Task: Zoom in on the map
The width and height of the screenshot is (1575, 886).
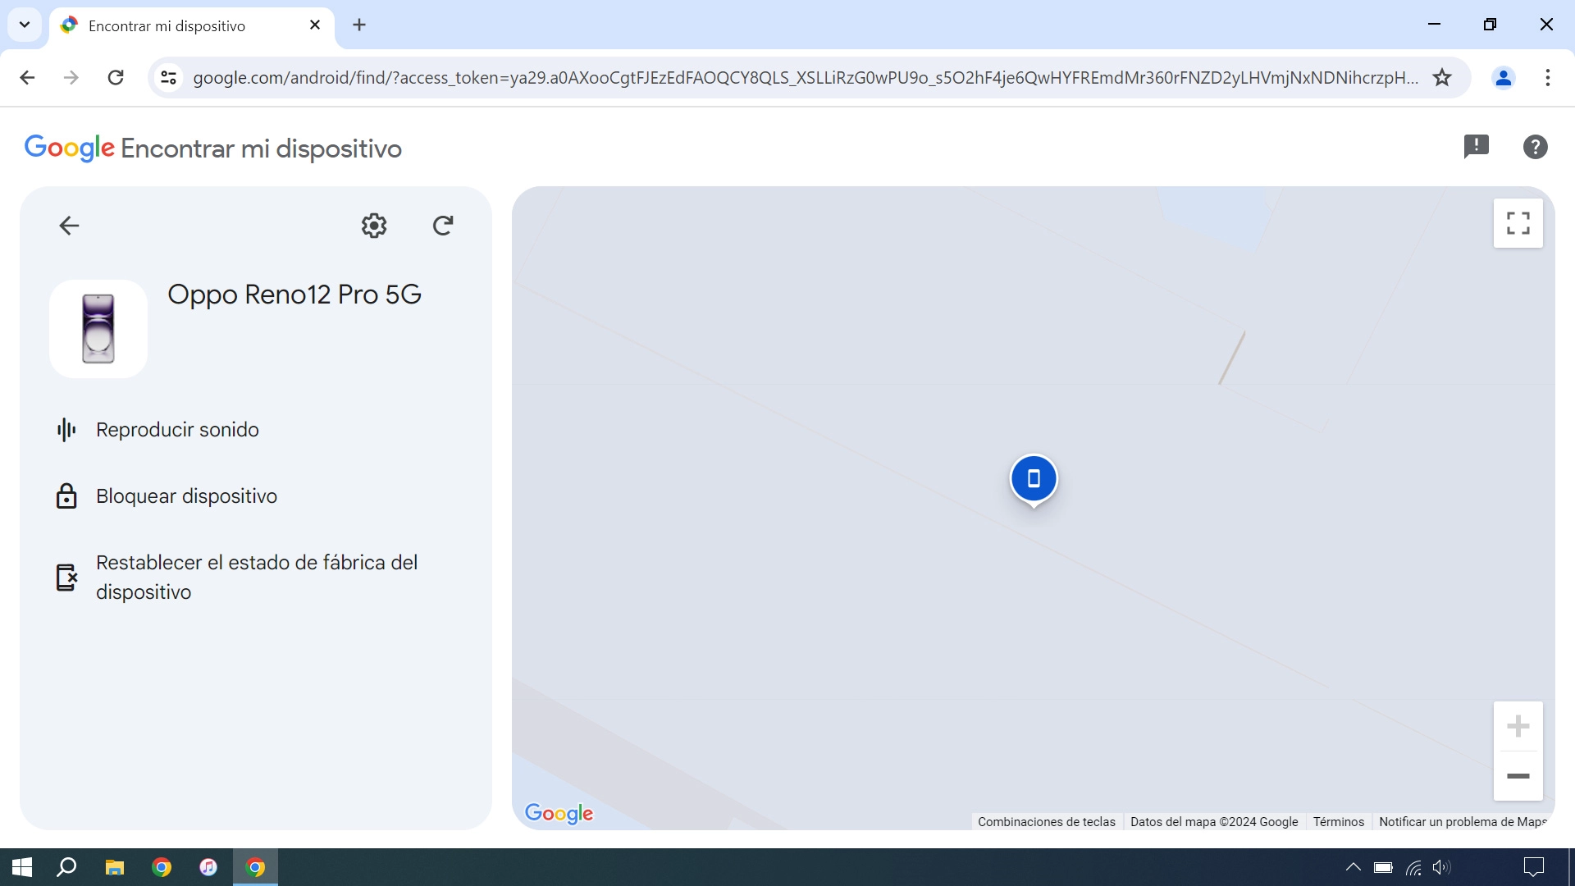Action: tap(1518, 726)
